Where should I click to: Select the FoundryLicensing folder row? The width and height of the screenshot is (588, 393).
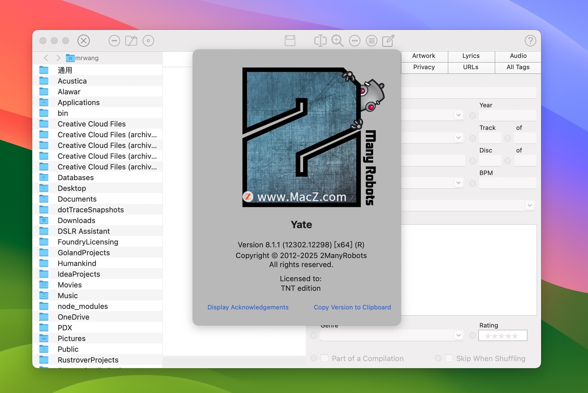(x=97, y=242)
